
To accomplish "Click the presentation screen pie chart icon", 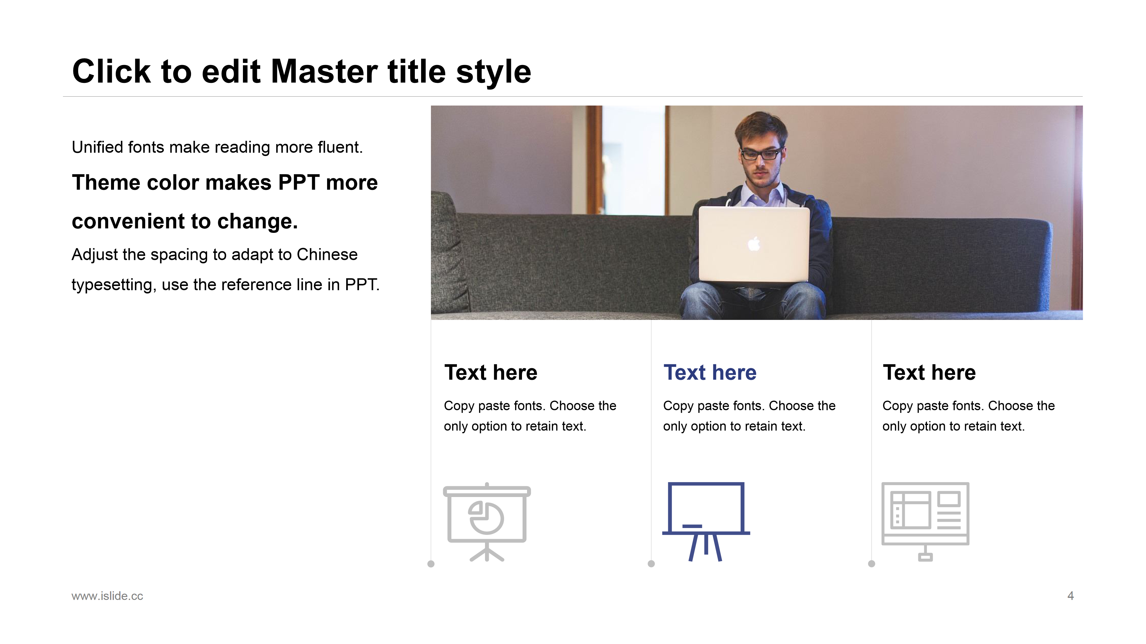I will (487, 522).
